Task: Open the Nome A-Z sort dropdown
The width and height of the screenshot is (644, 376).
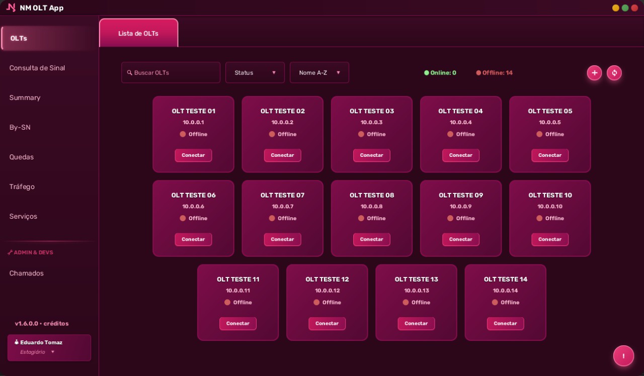Action: [x=319, y=72]
